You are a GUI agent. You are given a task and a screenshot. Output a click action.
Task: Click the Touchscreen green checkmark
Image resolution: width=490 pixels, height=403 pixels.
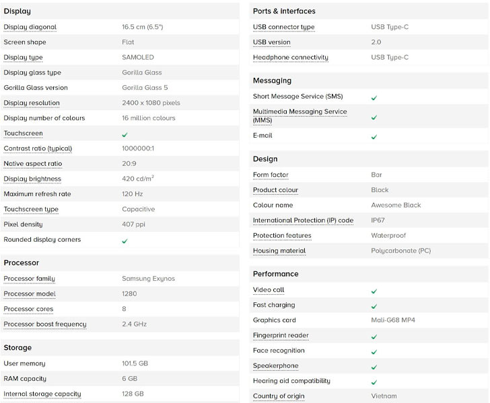[125, 135]
